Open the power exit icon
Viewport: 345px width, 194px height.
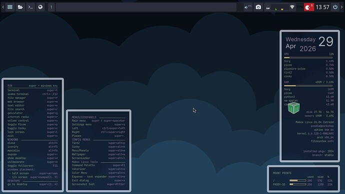point(335,7)
